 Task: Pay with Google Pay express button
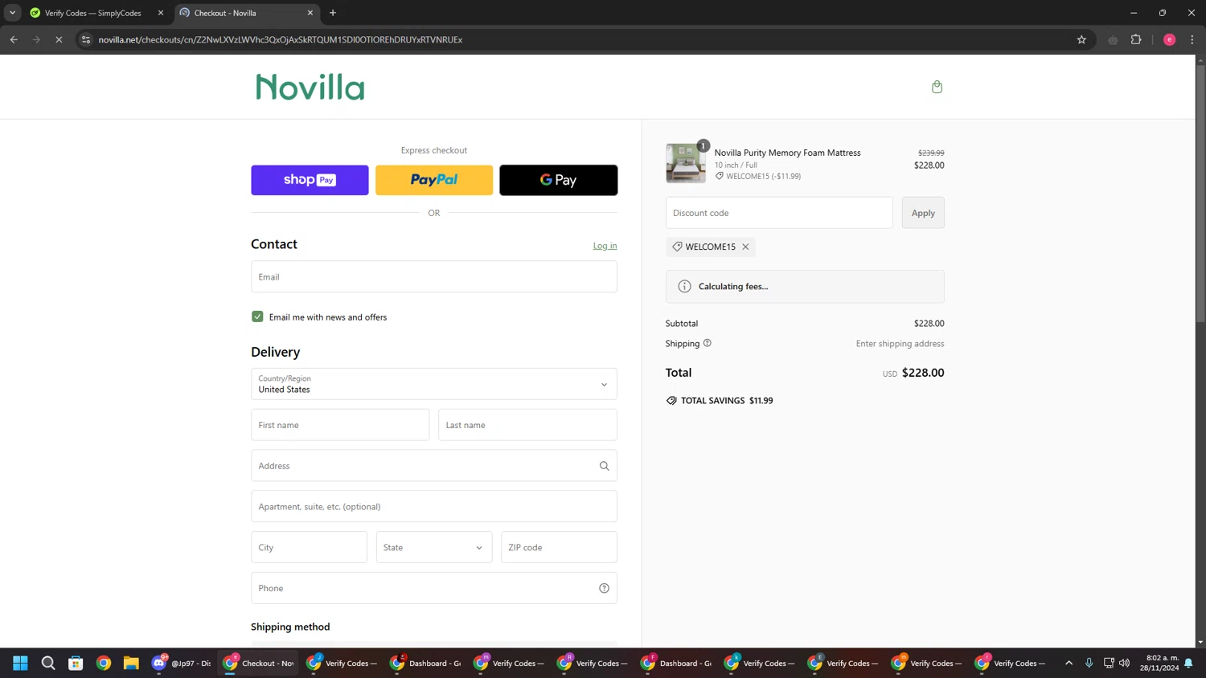(559, 180)
